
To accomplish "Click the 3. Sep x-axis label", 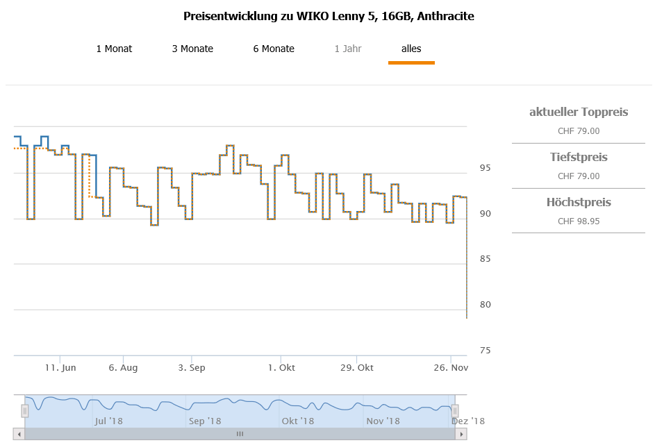I will click(x=192, y=367).
